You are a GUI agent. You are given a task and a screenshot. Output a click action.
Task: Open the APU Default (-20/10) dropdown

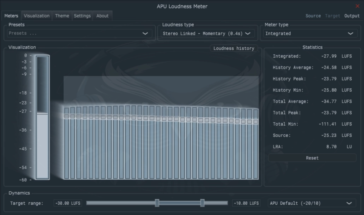tap(312, 203)
